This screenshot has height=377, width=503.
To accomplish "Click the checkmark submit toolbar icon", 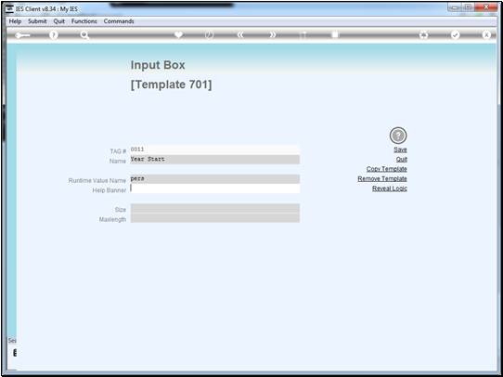I will point(455,35).
